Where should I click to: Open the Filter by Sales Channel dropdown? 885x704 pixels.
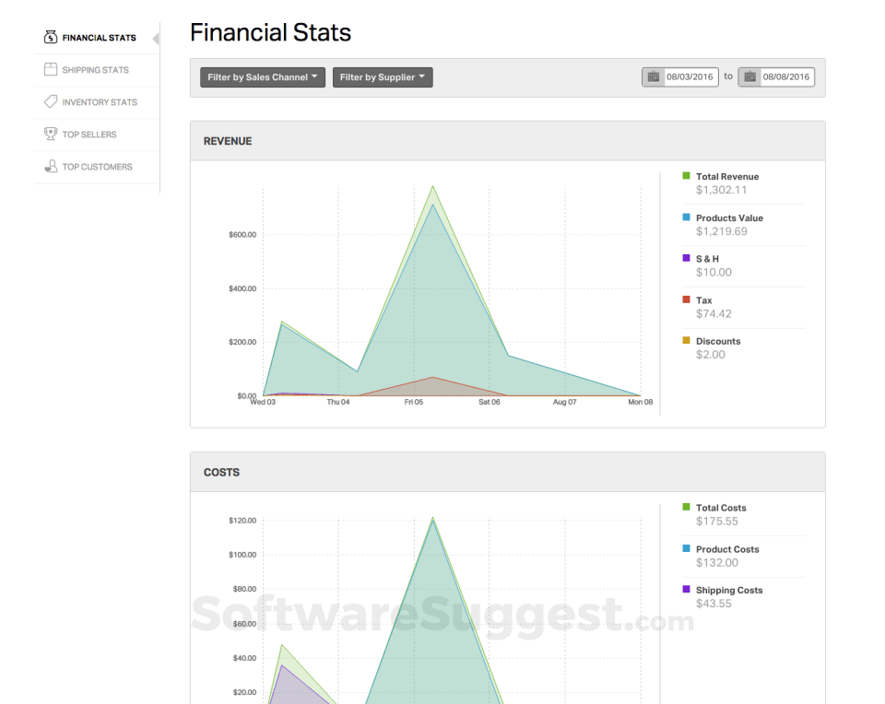tap(263, 77)
